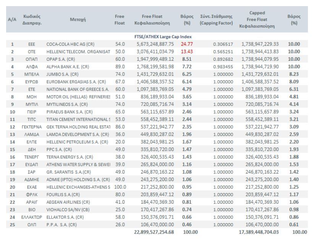Click 'HELLENIC PETROLEUM S.A. (CR)' name

(x=77, y=142)
